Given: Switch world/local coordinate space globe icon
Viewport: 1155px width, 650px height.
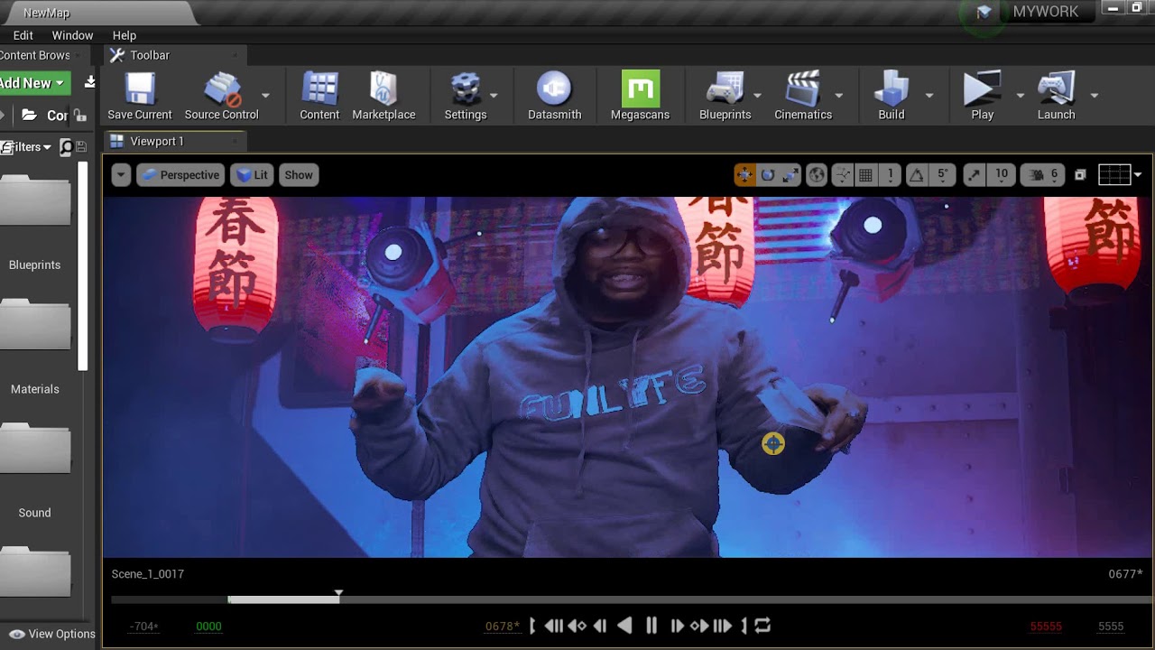Looking at the screenshot, I should click(817, 175).
